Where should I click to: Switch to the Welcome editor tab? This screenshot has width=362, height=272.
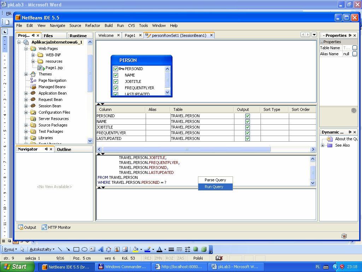106,35
